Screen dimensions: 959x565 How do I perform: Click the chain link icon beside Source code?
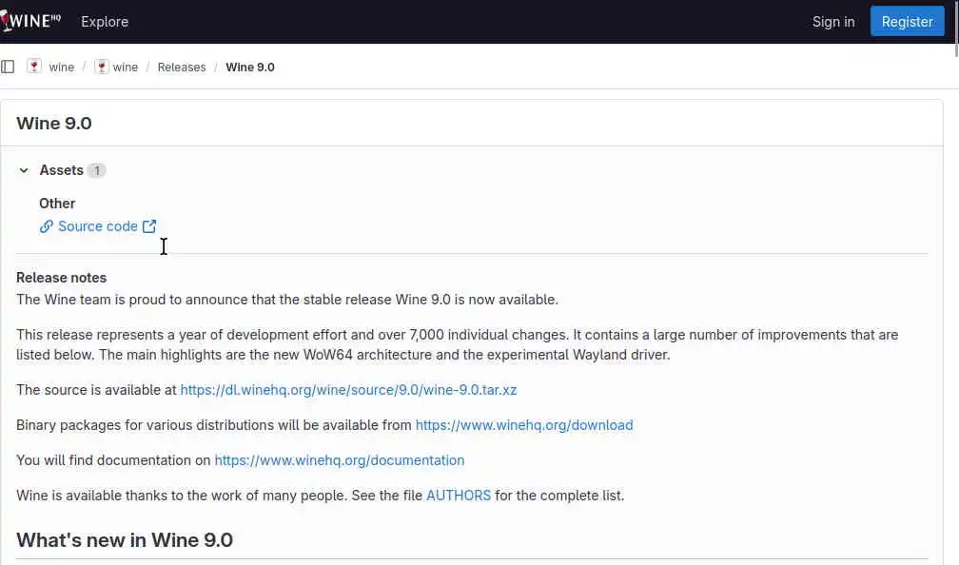(47, 226)
